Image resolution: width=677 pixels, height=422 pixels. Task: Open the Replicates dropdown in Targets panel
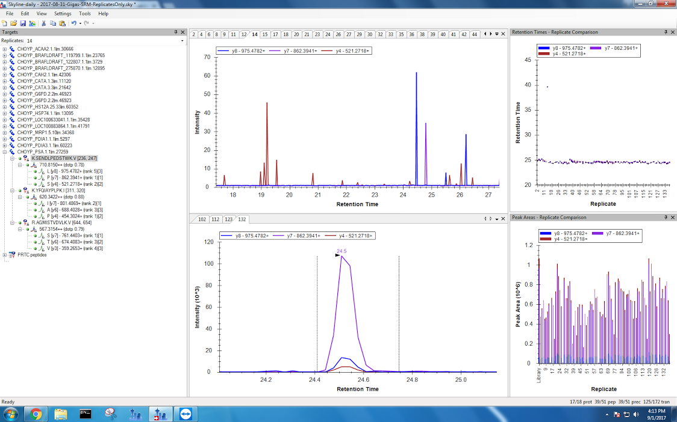coord(183,41)
